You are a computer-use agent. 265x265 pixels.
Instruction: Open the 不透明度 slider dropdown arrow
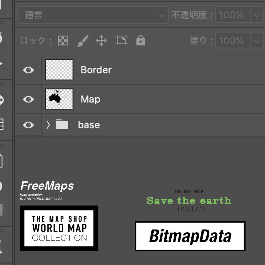[257, 15]
